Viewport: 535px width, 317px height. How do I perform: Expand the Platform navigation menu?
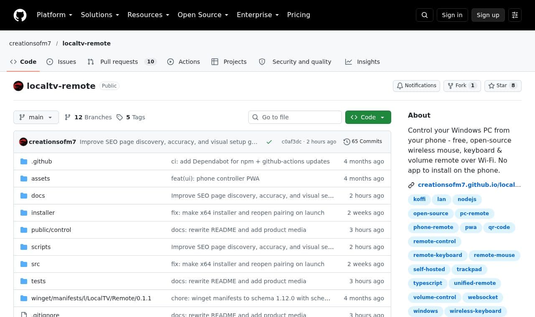(x=54, y=15)
